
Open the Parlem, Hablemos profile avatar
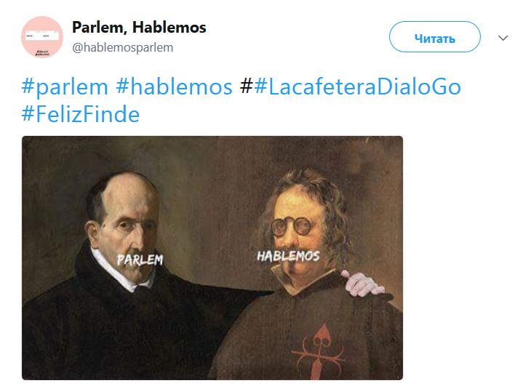tap(42, 37)
